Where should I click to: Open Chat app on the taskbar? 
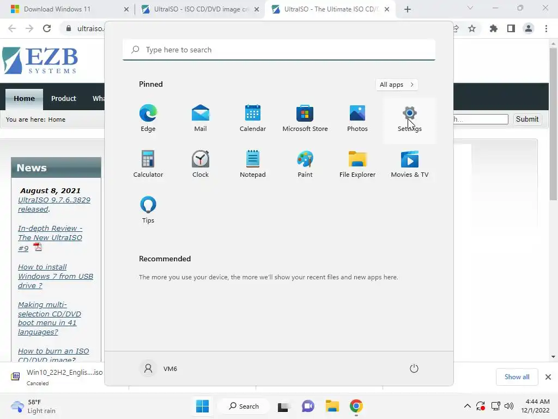coord(308,406)
